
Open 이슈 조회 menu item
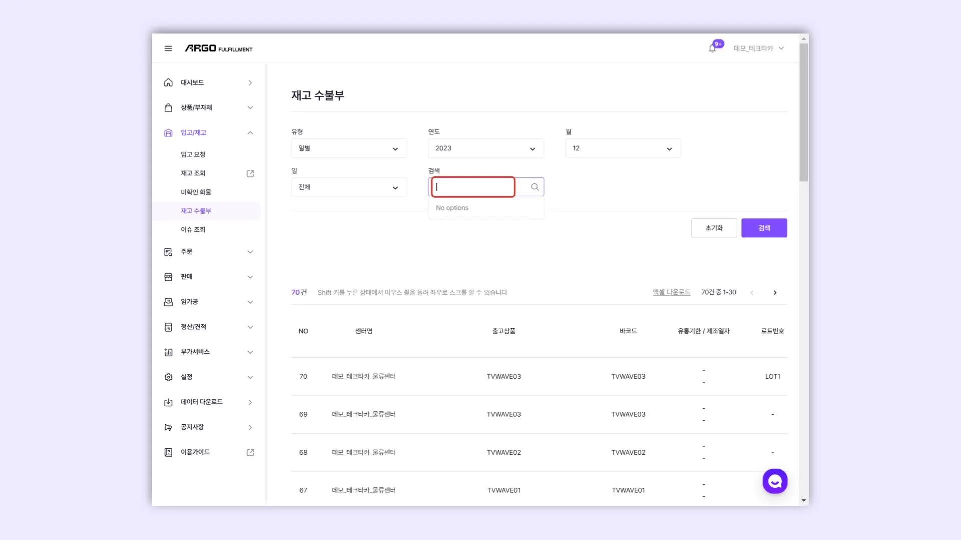(x=193, y=230)
